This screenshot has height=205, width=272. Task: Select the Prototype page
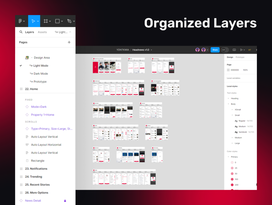tap(40, 82)
